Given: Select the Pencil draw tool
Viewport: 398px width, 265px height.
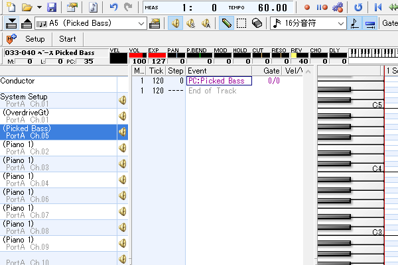Looking at the screenshot, I should pos(226,23).
